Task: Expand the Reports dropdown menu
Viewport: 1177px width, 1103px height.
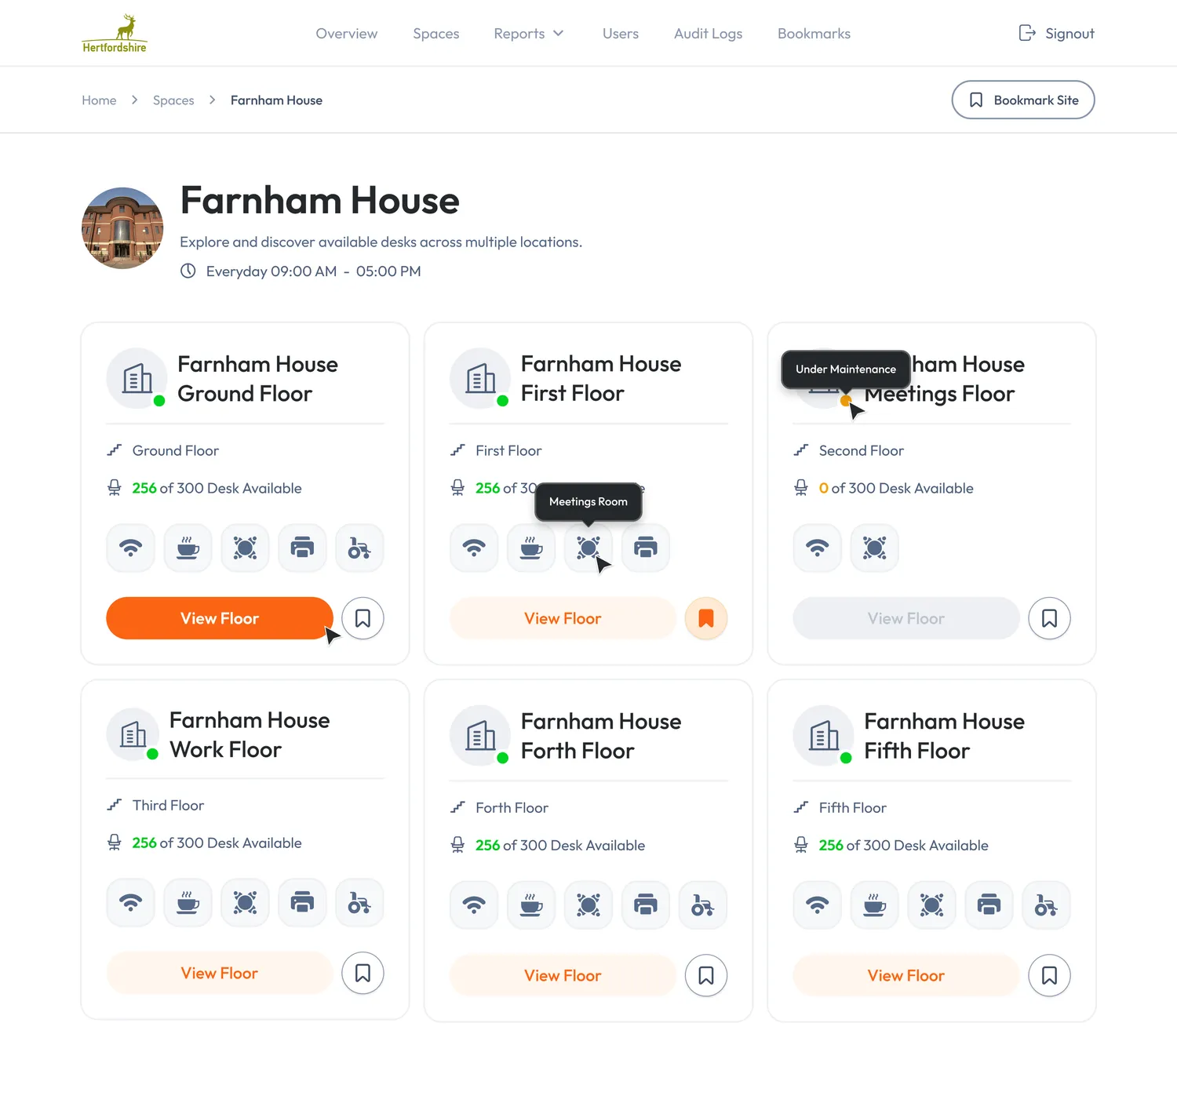Action: pos(529,34)
